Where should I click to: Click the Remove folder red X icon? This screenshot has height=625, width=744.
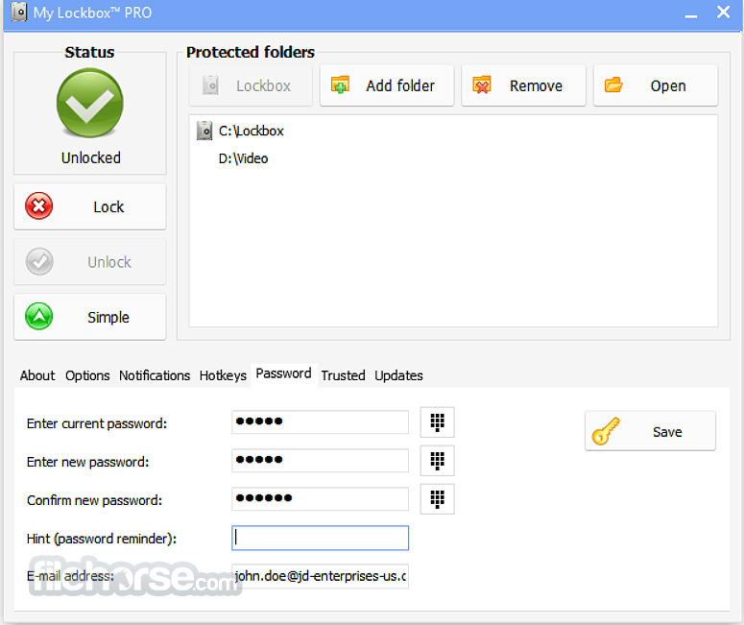482,85
